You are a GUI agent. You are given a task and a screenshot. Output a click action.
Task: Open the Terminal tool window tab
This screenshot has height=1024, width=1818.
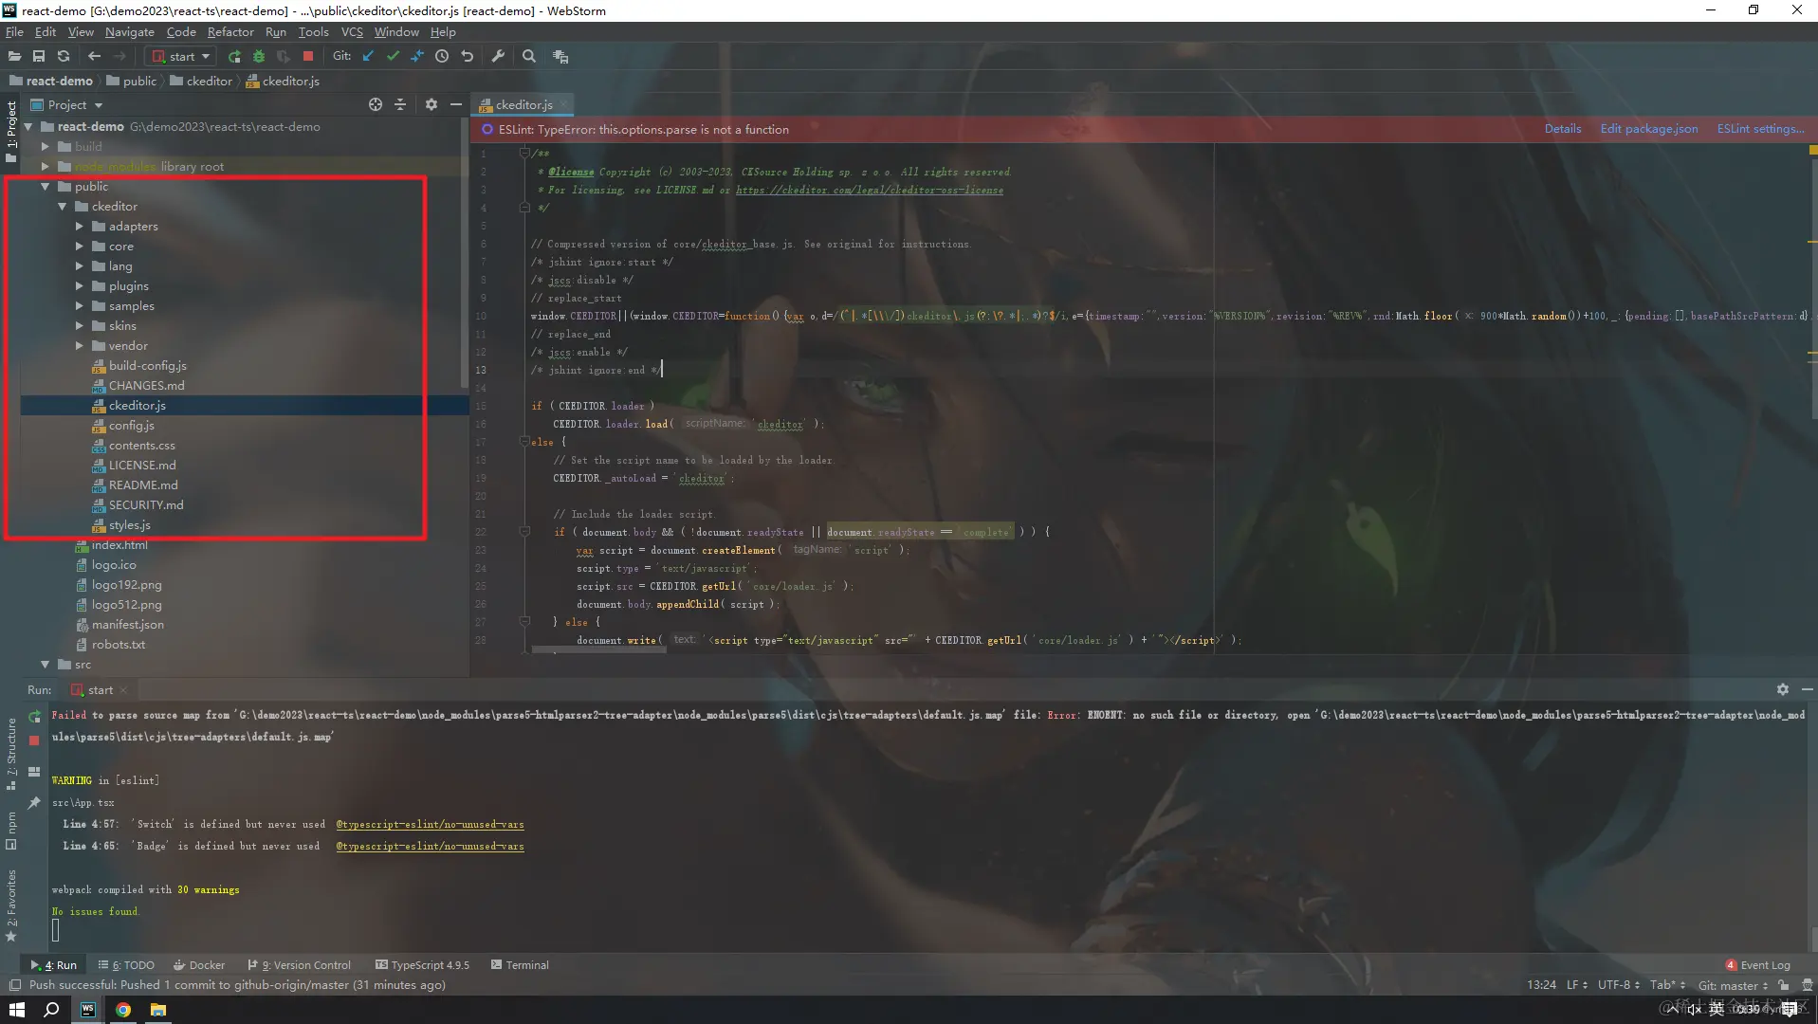520,965
